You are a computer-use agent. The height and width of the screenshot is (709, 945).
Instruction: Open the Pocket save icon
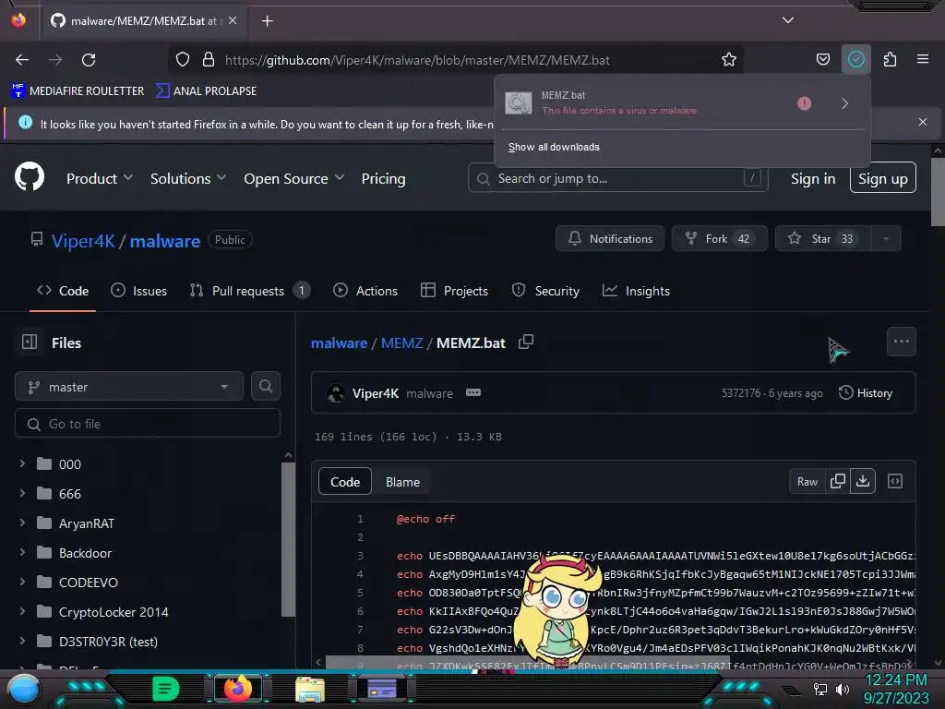(x=822, y=60)
